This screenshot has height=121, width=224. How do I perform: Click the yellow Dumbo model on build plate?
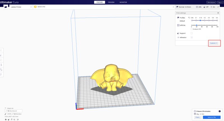111,78
